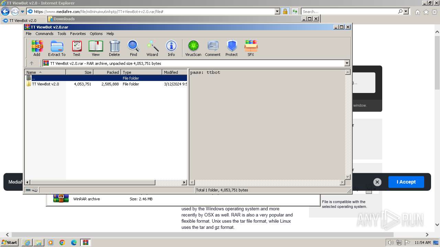
Task: Open Windows Explorer taskbar icon
Action: click(x=39, y=243)
